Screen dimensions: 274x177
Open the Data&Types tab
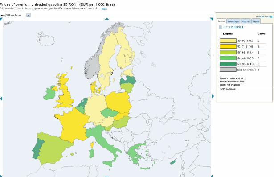click(233, 21)
